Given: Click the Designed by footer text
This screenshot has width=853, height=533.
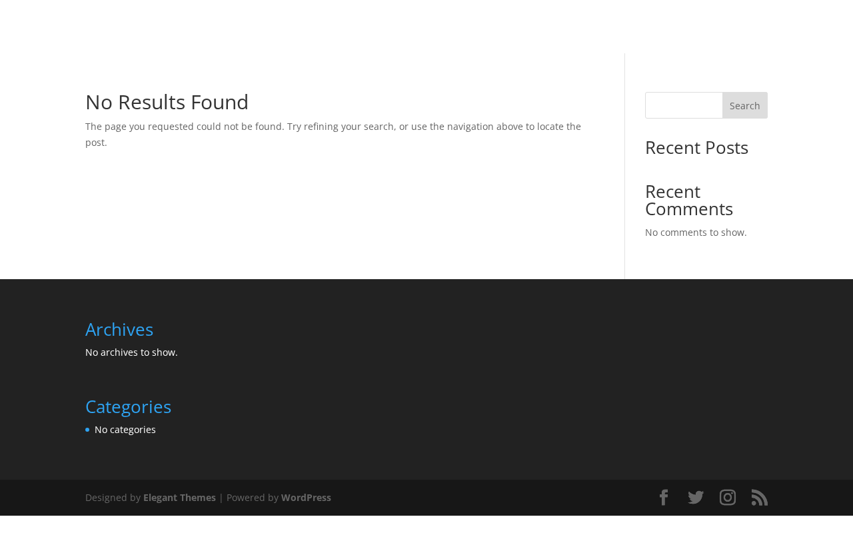Looking at the screenshot, I should [113, 498].
